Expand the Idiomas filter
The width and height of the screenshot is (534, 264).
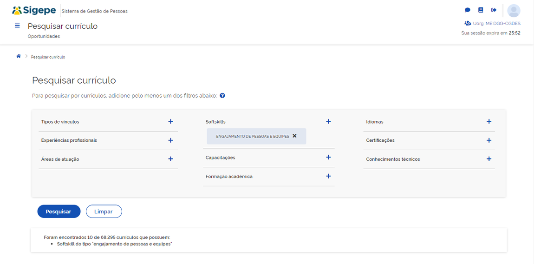click(x=488, y=121)
